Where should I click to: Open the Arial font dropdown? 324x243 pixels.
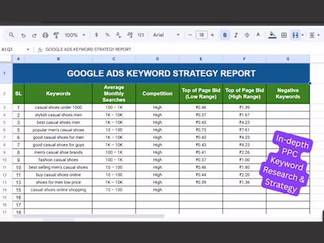[x=167, y=35]
